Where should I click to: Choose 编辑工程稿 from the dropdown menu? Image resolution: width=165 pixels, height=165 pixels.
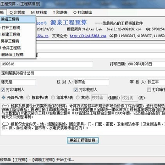17,19
